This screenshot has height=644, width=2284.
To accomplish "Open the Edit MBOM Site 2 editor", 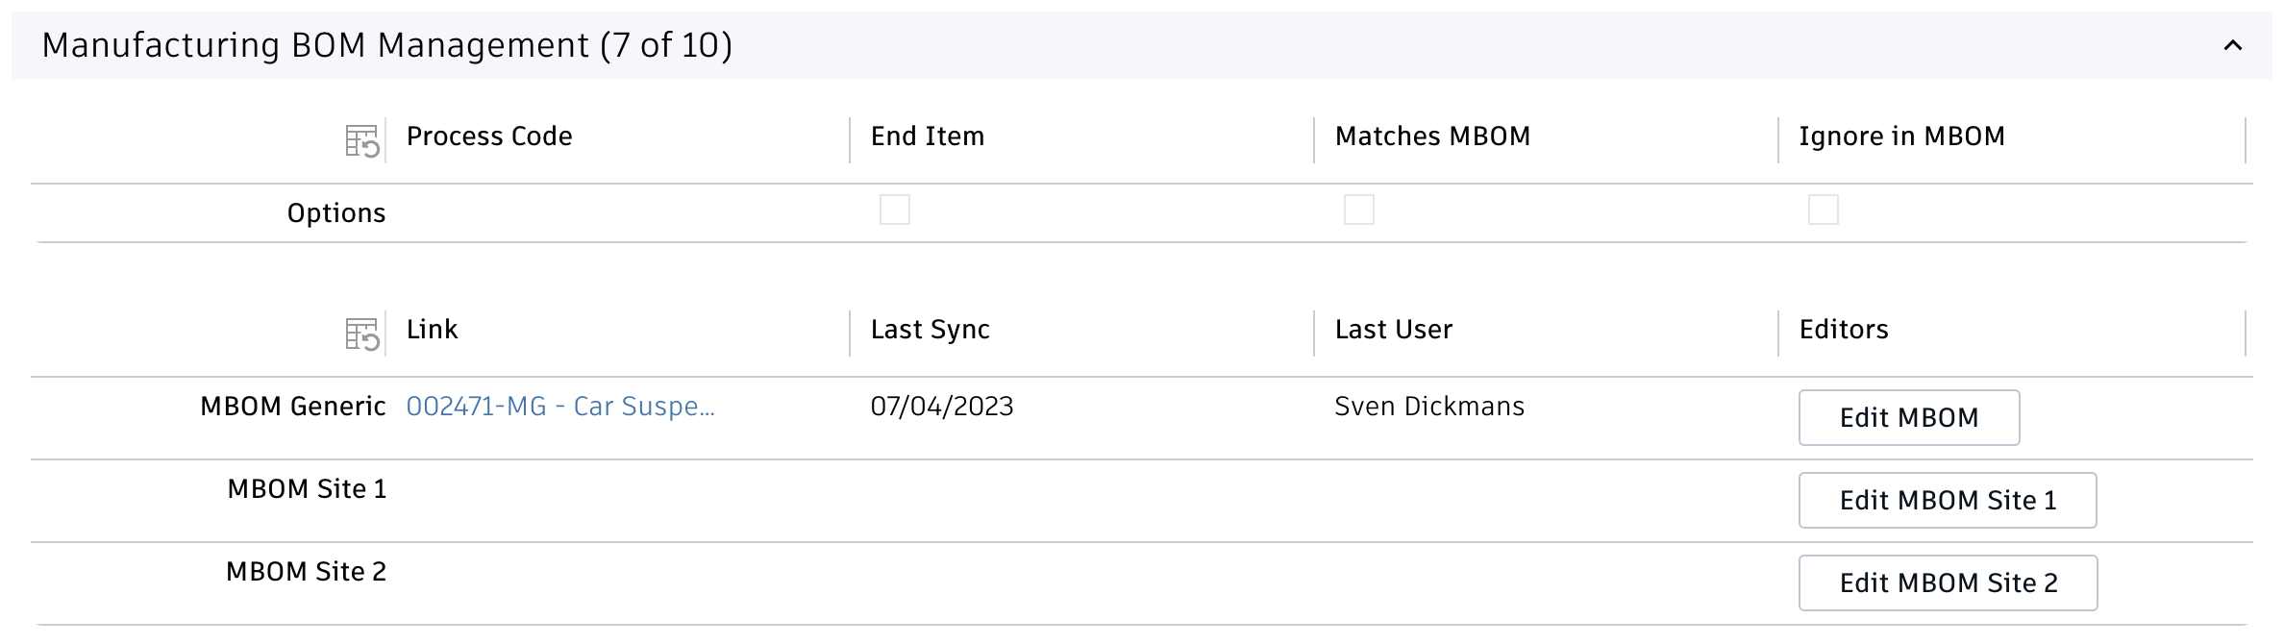I will pos(1947,582).
